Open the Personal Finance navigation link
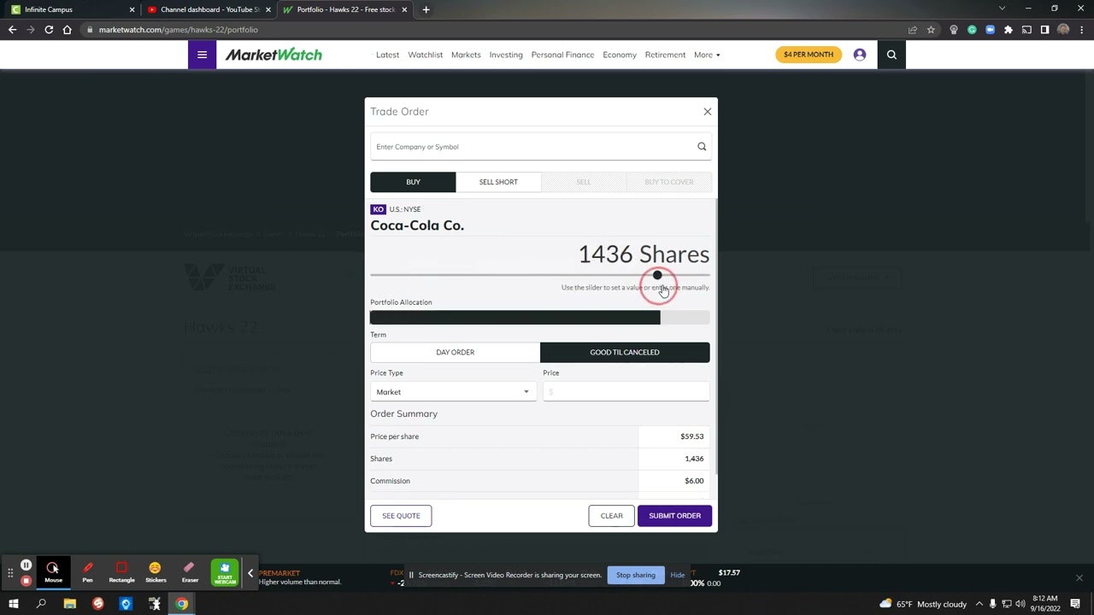Viewport: 1094px width, 615px height. pos(562,55)
